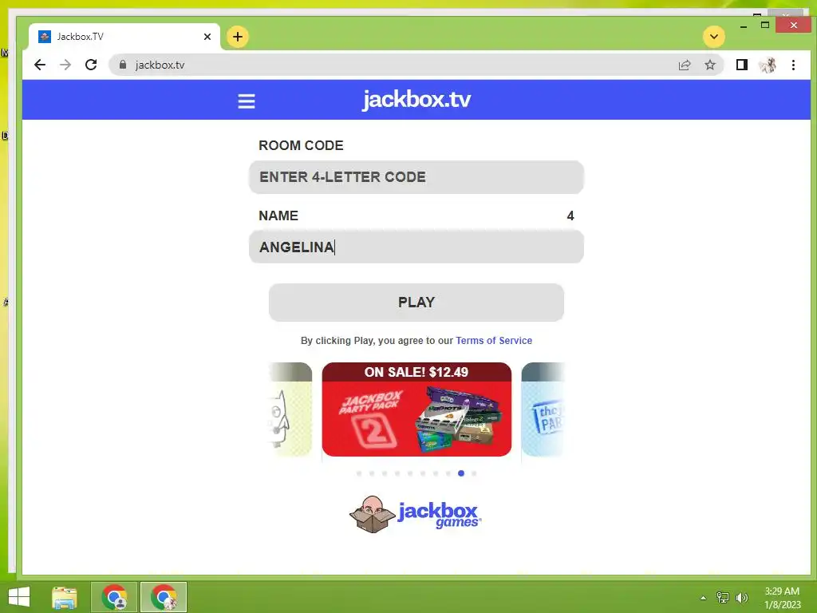Reload the jackbox.tv page
Image resolution: width=817 pixels, height=613 pixels.
(91, 65)
